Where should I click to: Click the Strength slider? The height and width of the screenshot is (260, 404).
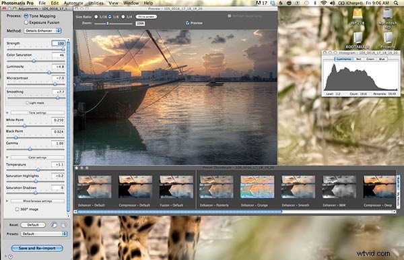tap(36, 49)
